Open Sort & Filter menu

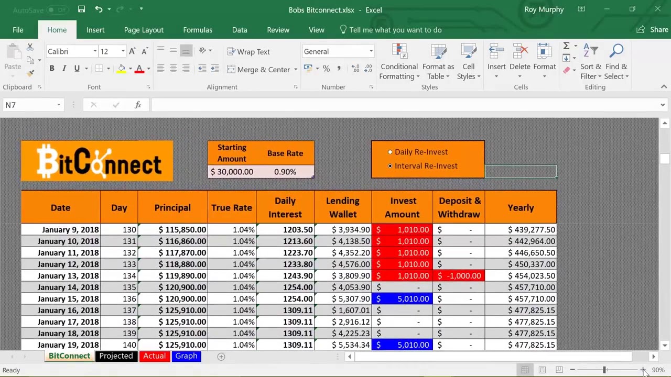coord(591,62)
